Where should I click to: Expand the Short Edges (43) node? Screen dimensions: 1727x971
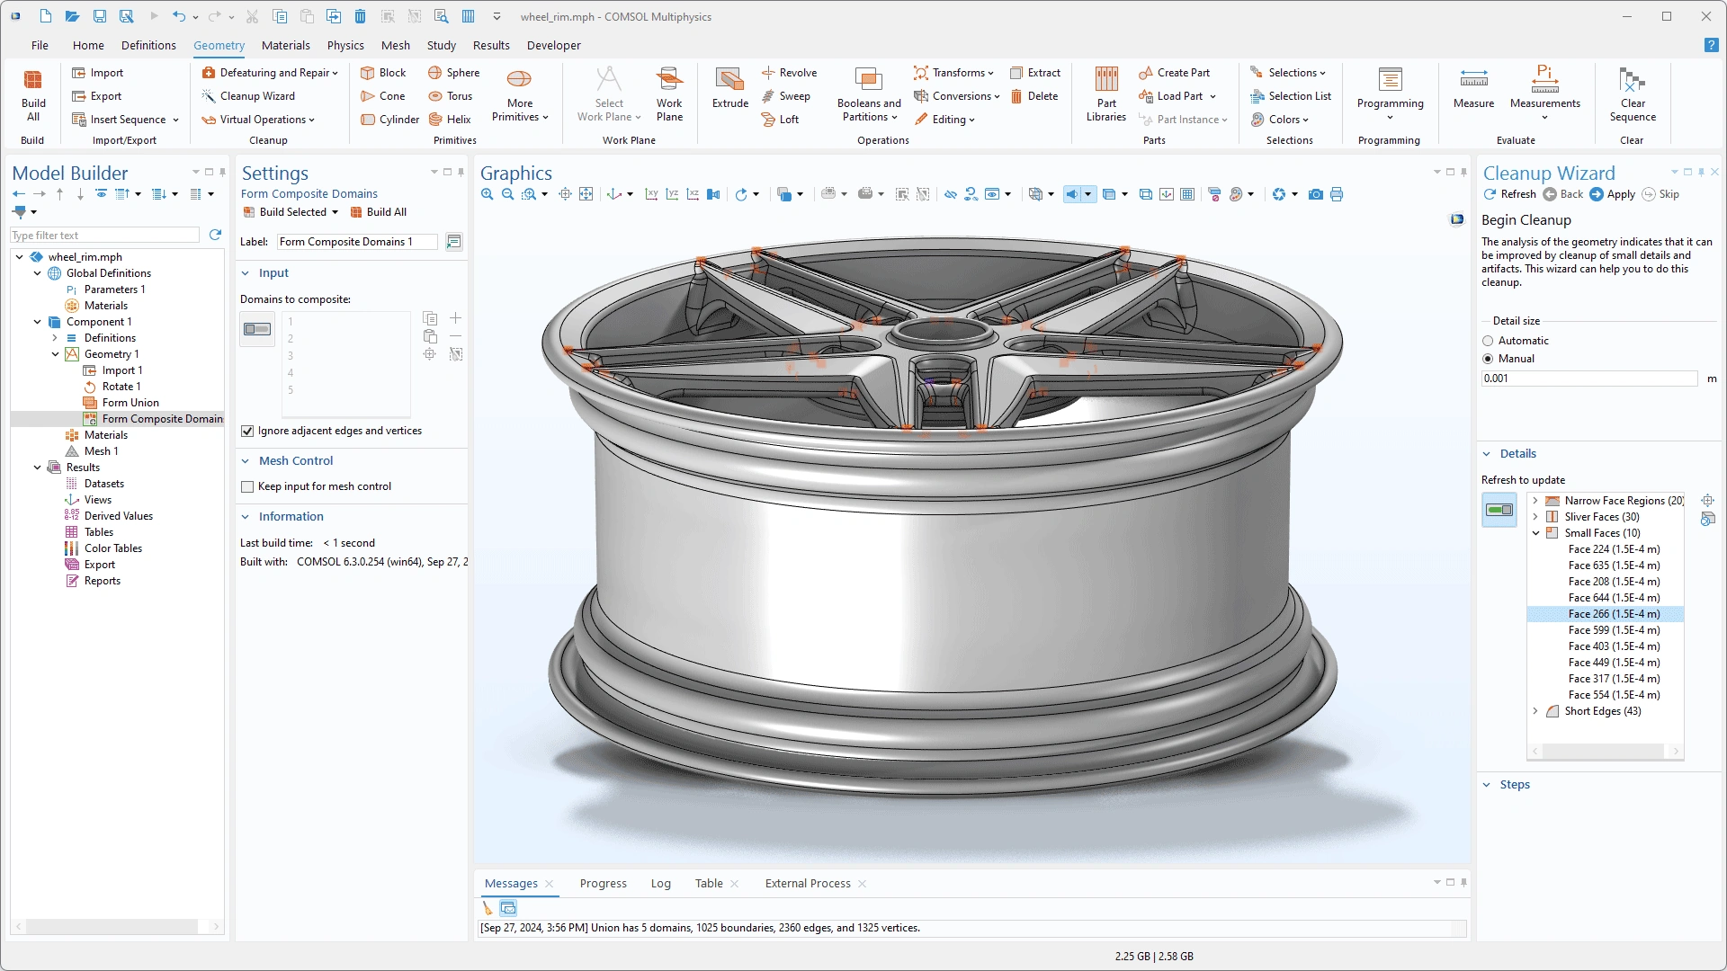pyautogui.click(x=1535, y=711)
